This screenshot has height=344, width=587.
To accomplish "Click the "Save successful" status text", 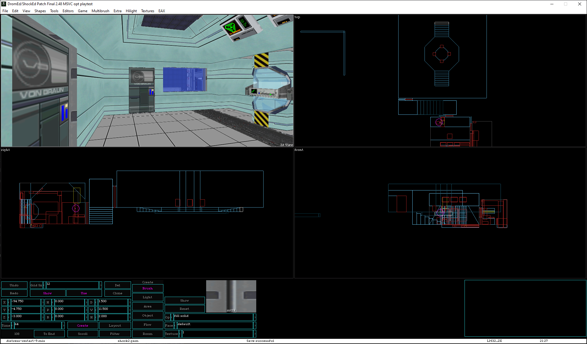I will (x=260, y=341).
